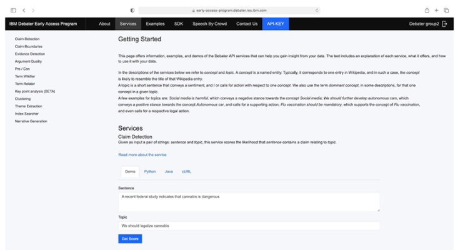Jump to Narrative Generation in sidebar
The height and width of the screenshot is (250, 458).
(x=31, y=121)
